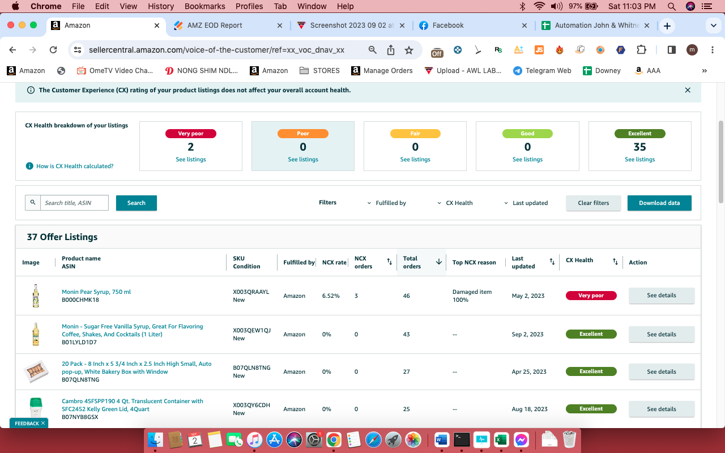Viewport: 725px width, 453px height.
Task: Open the tab search dropdown arrow
Action: click(713, 25)
